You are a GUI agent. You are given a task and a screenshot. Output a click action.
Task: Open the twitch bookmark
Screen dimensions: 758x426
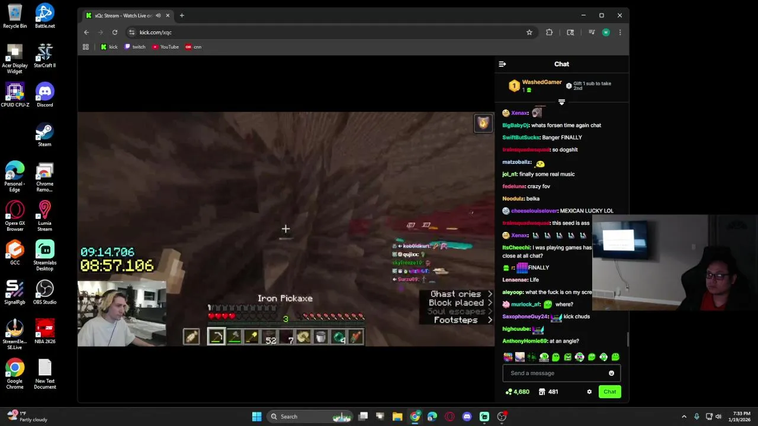click(x=135, y=47)
